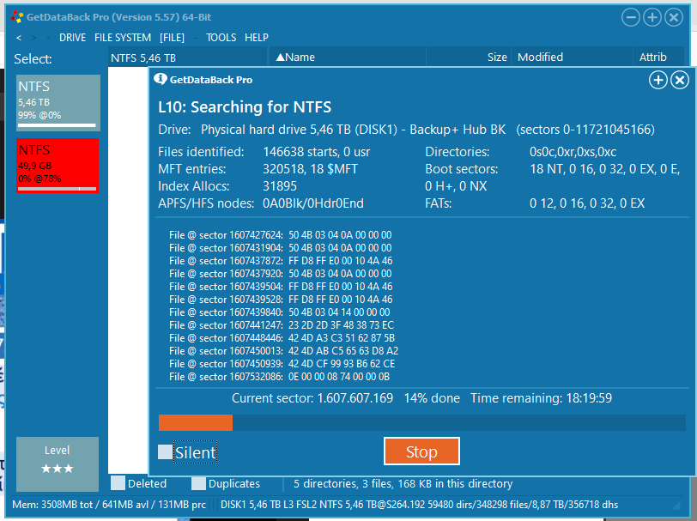The image size is (697, 521).
Task: Click the File @ sector 1607439528 log line
Action: click(x=281, y=300)
